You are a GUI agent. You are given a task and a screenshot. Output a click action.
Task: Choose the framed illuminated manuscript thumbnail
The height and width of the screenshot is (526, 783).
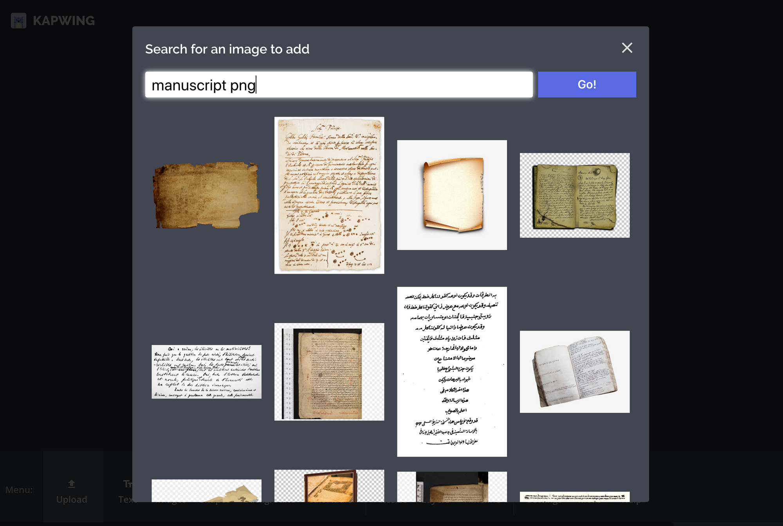pyautogui.click(x=329, y=486)
